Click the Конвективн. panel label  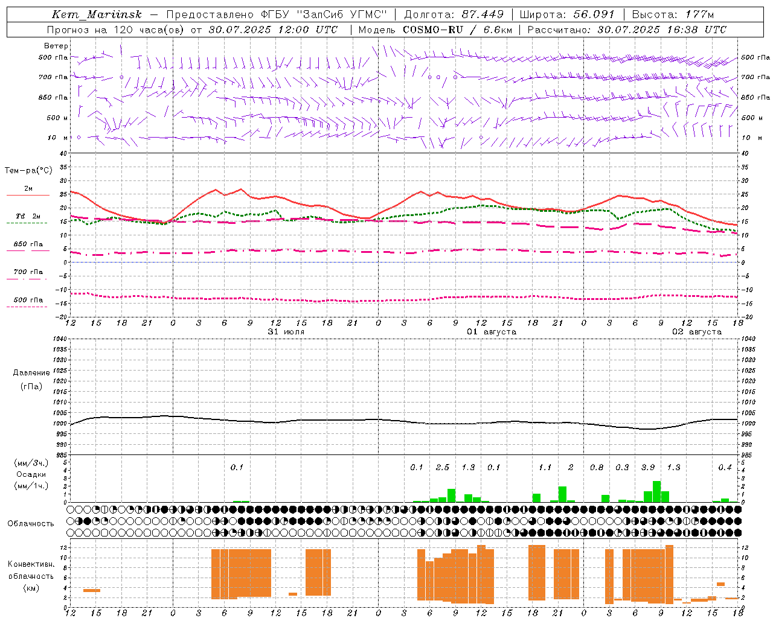pos(31,564)
